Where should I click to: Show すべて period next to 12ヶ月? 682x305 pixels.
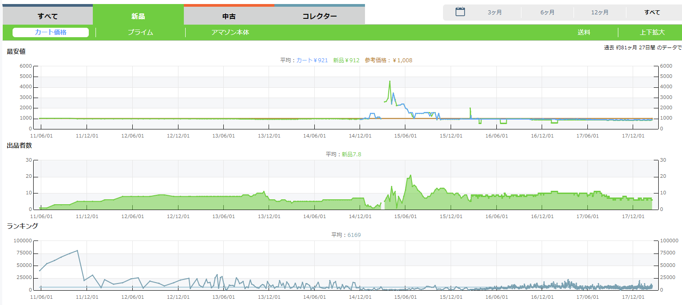pos(652,13)
